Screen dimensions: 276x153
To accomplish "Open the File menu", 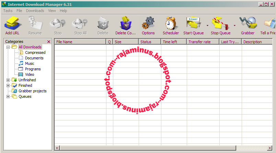I will 19,11.
